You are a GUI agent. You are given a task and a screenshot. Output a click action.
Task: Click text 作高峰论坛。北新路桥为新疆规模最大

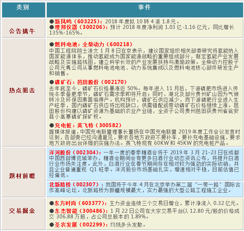click(x=95, y=190)
